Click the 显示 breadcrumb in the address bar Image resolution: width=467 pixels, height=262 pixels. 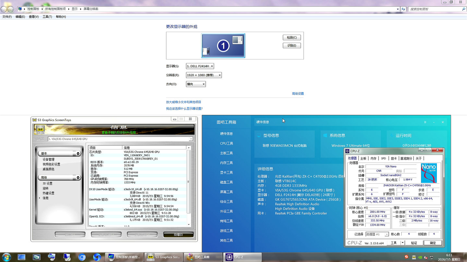coord(75,9)
